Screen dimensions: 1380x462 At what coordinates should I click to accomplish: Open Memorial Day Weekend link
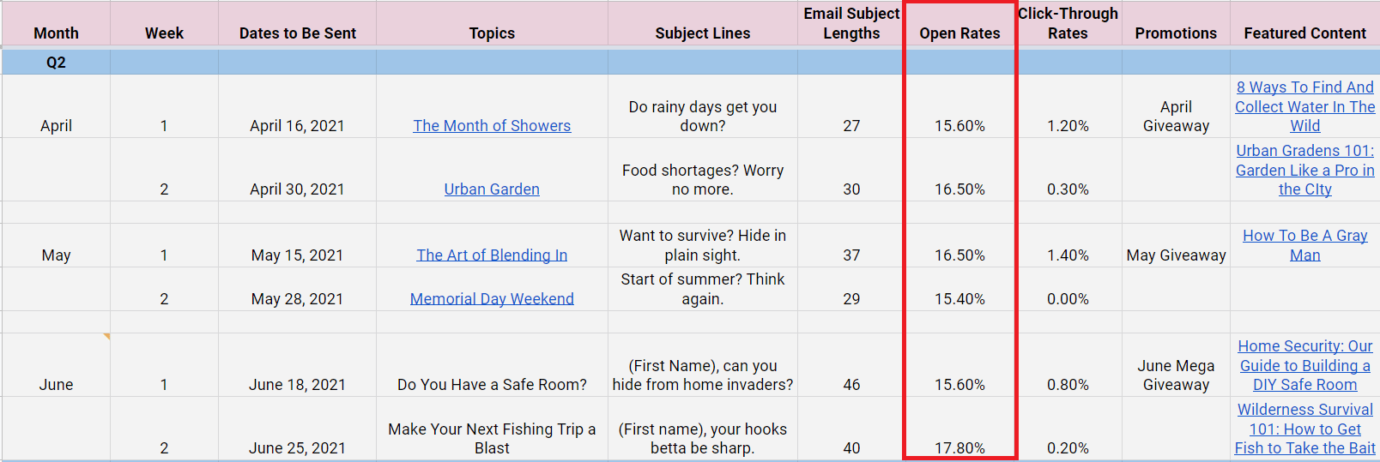pyautogui.click(x=492, y=299)
